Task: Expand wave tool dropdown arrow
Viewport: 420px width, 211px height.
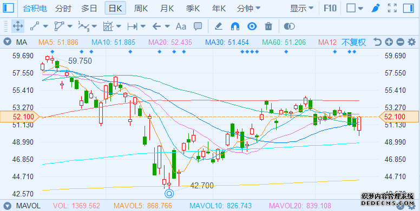Action: point(94,26)
